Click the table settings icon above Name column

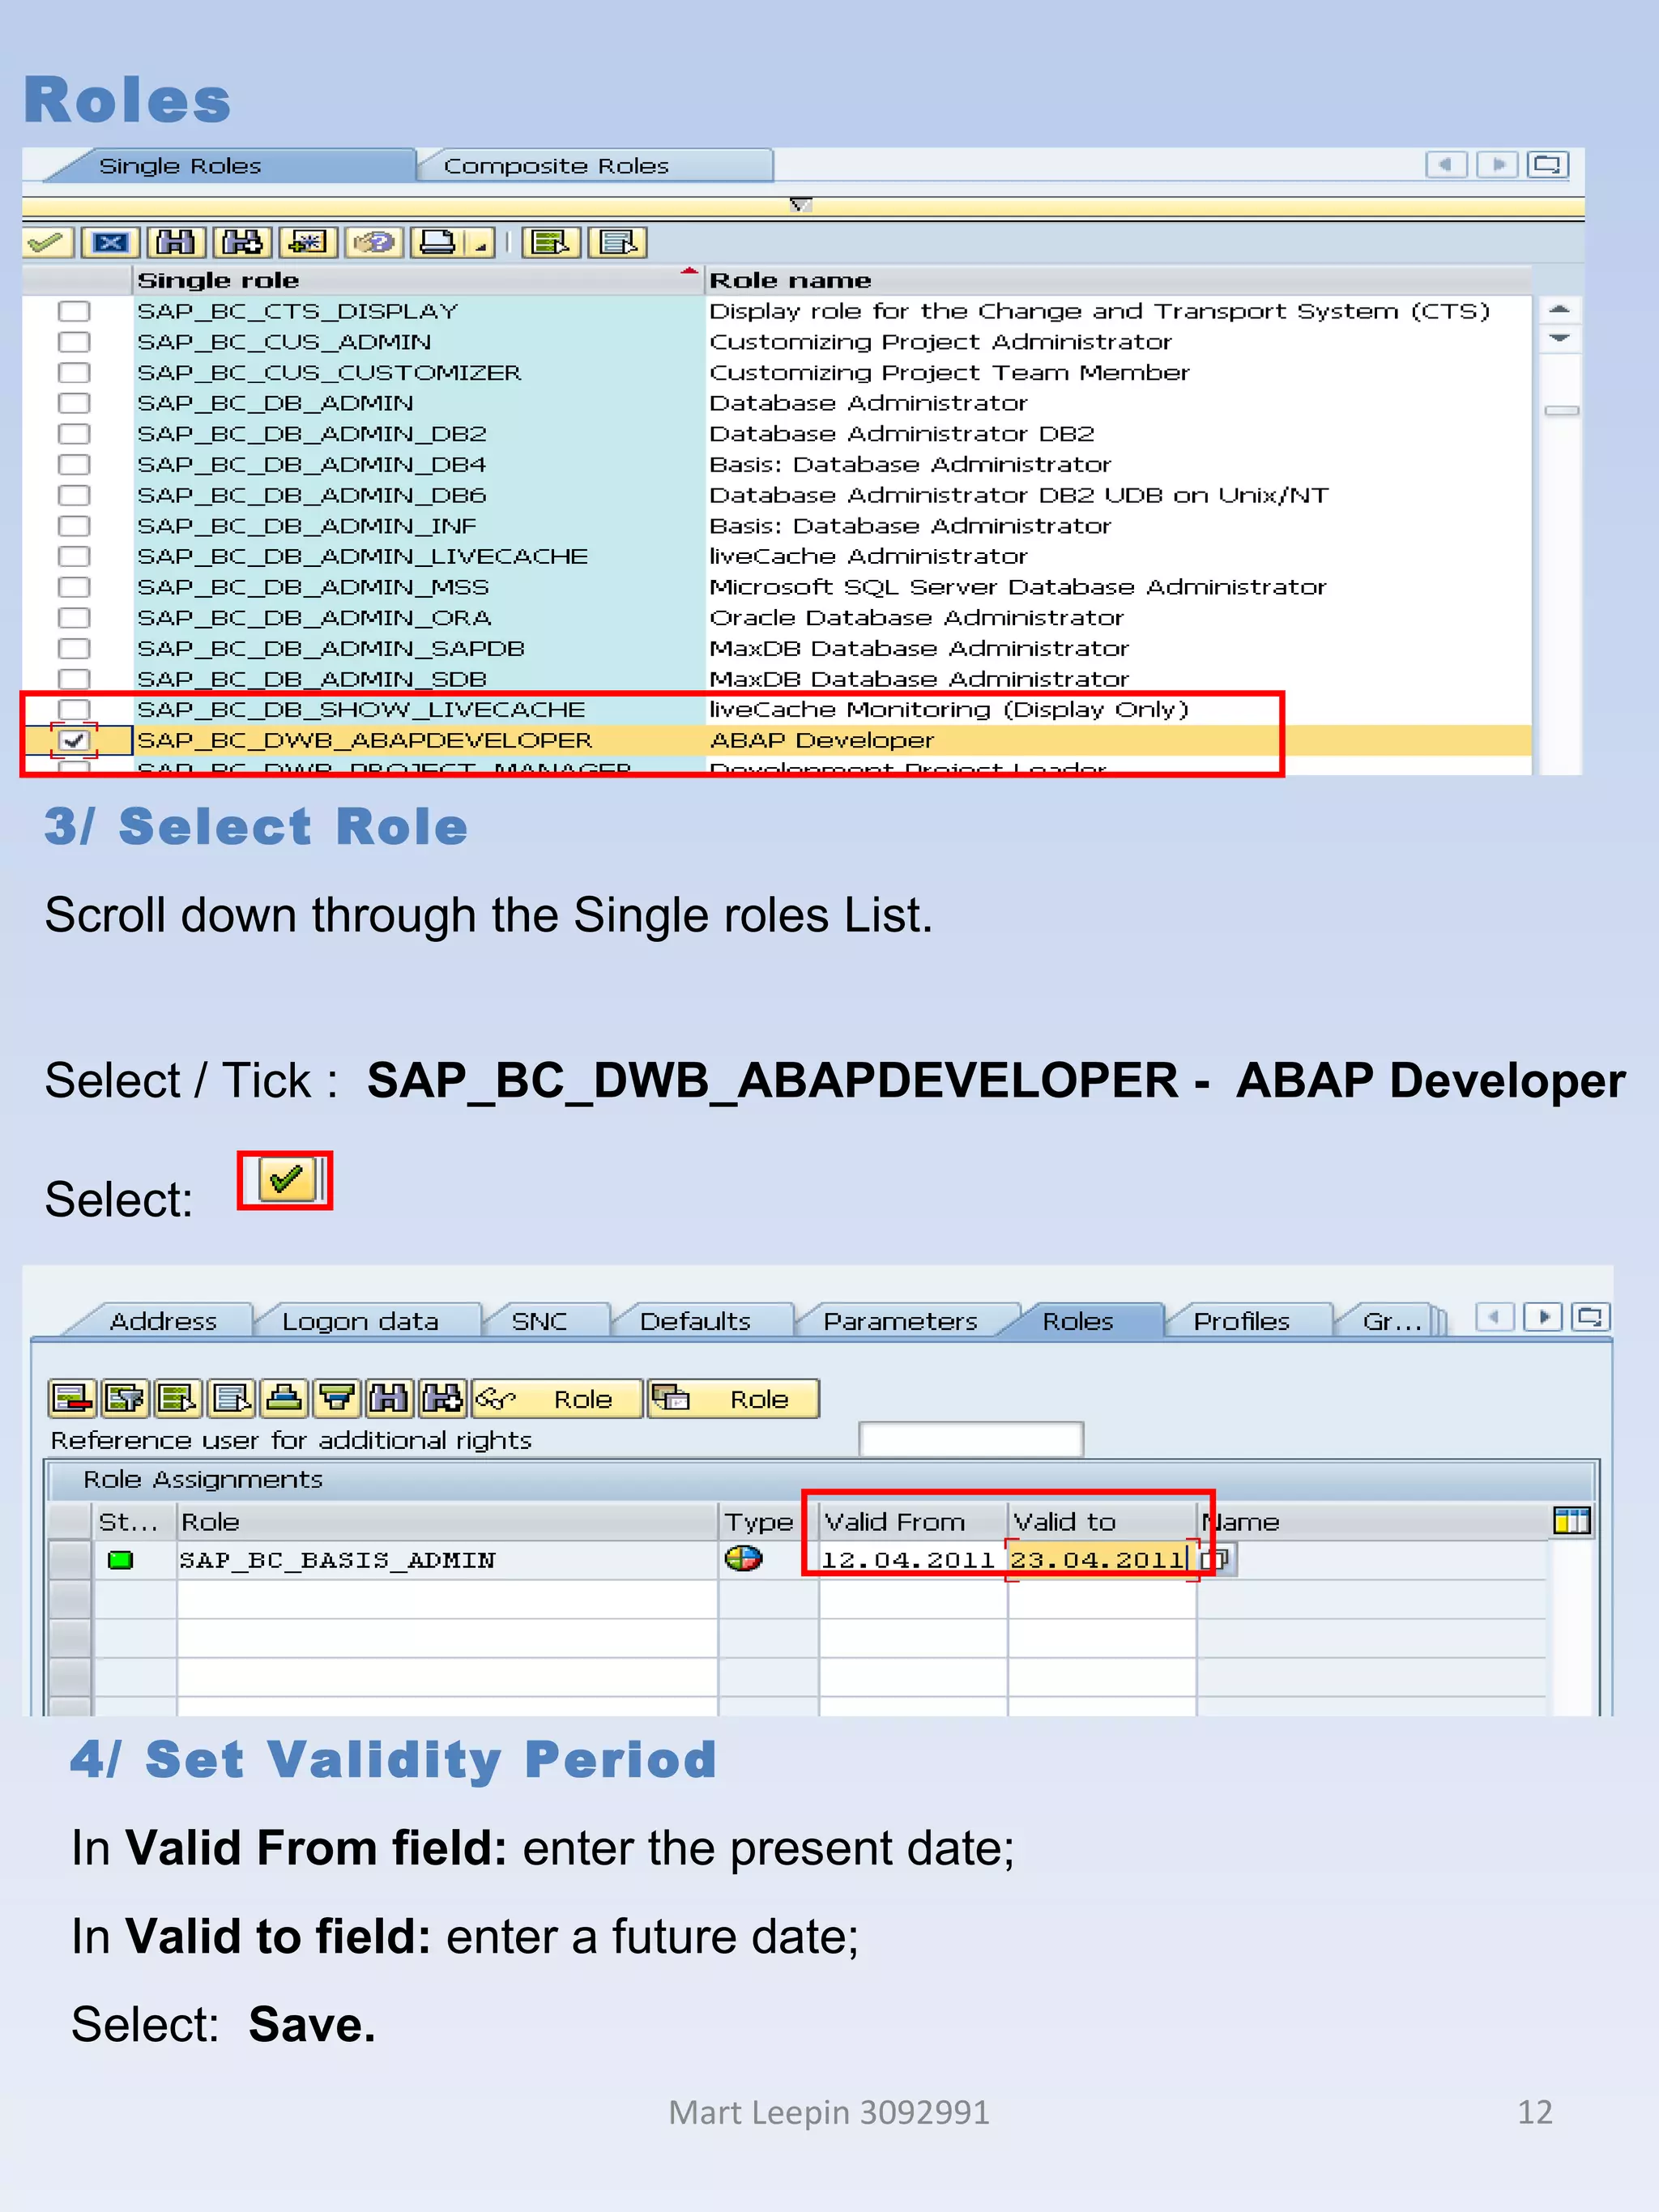coord(1571,1521)
